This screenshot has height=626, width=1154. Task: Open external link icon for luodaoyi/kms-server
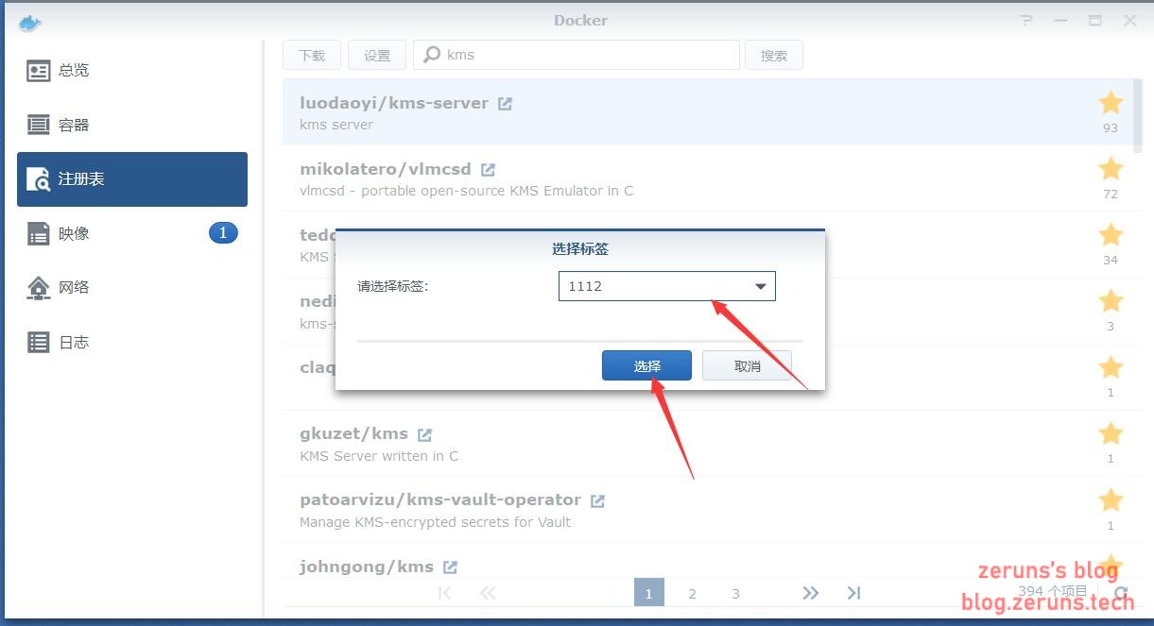(x=505, y=104)
